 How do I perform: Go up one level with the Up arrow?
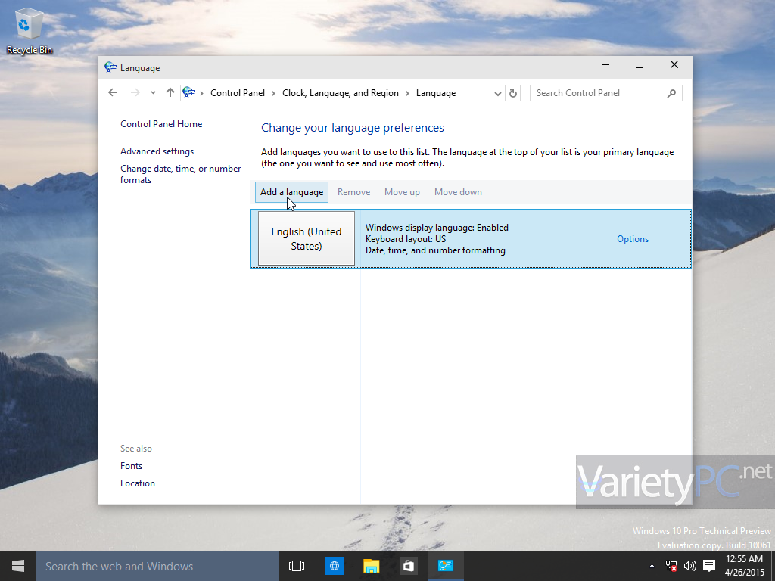click(170, 93)
